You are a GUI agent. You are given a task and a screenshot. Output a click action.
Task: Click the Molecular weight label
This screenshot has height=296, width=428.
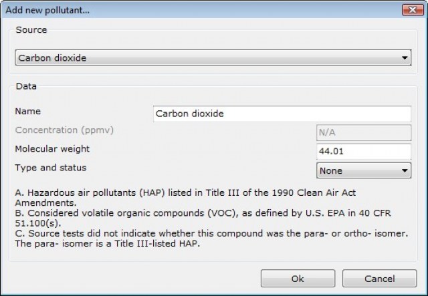pyautogui.click(x=52, y=148)
